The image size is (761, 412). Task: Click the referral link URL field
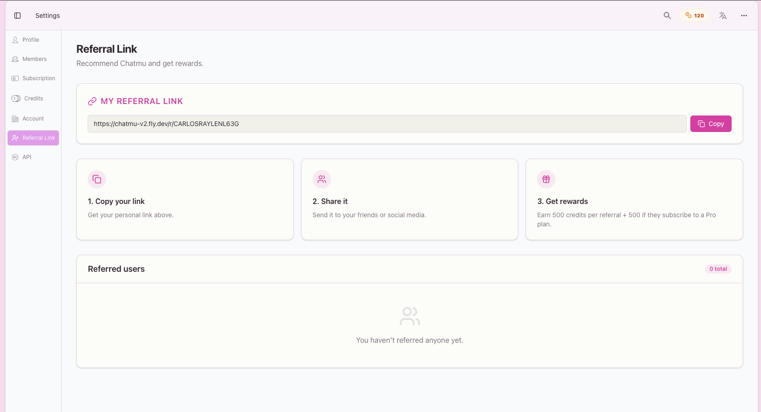click(x=386, y=124)
